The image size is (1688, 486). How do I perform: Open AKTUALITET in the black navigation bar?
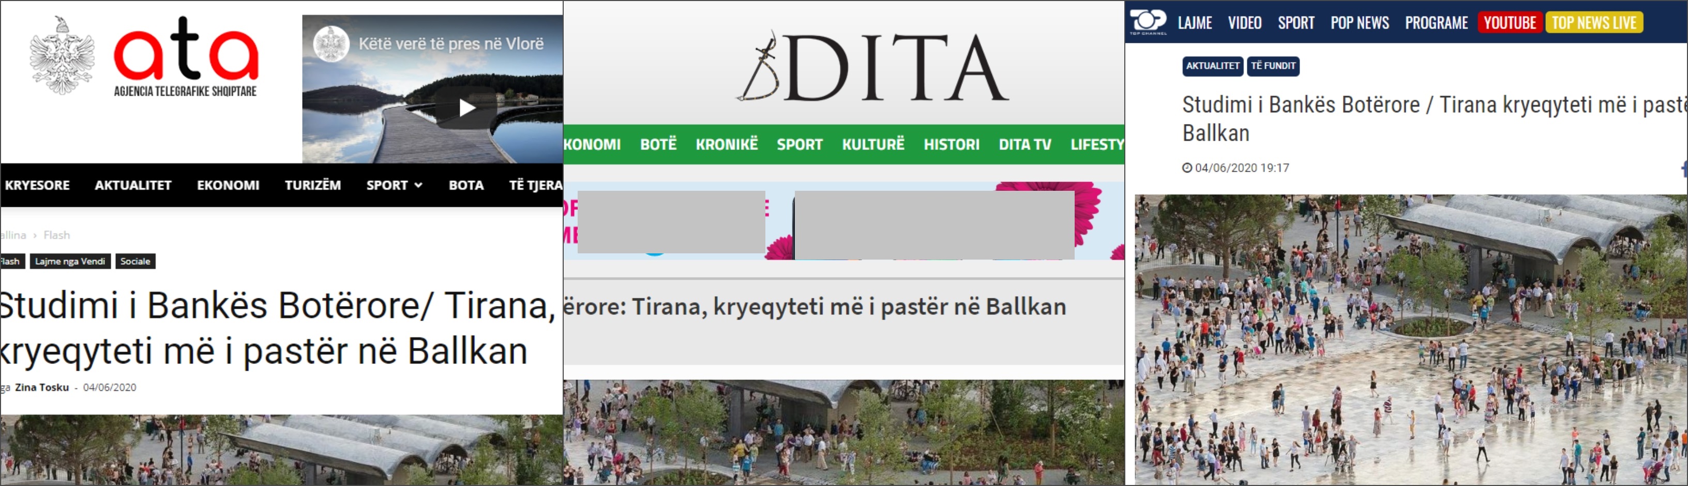click(133, 186)
